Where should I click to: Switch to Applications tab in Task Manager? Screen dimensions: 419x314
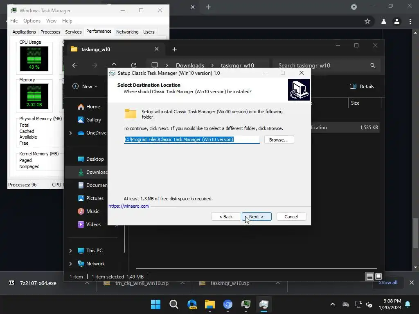(x=24, y=32)
